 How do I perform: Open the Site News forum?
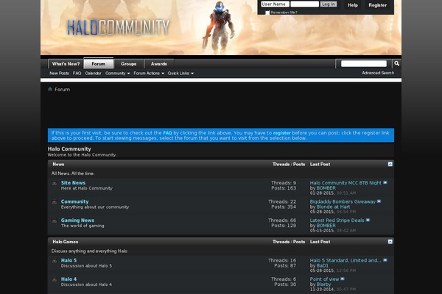point(73,183)
